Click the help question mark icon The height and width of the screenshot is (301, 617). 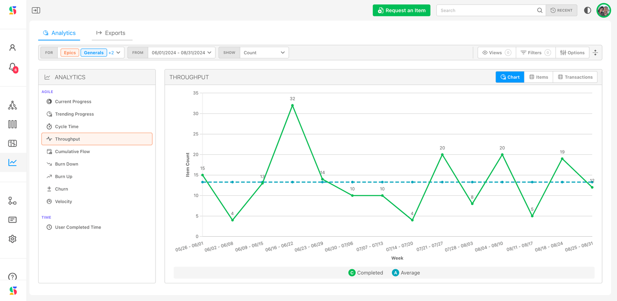pyautogui.click(x=12, y=276)
